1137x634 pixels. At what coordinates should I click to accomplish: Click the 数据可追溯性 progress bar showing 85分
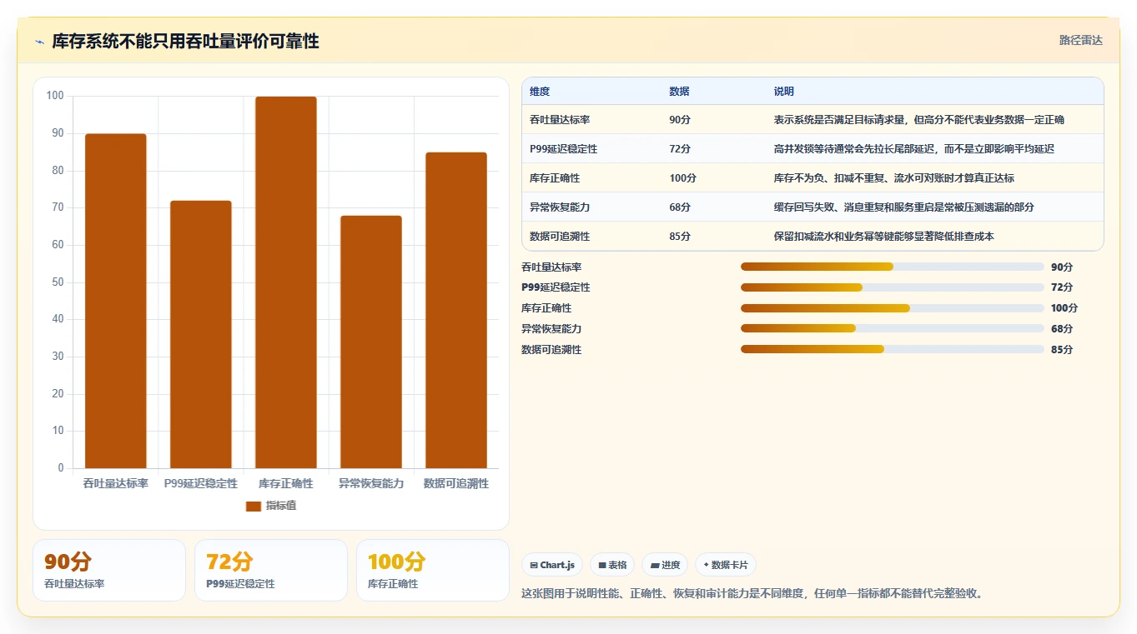pos(893,350)
